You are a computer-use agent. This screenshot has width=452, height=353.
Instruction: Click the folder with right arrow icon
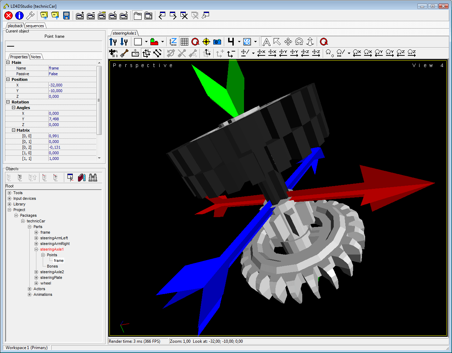(x=124, y=16)
